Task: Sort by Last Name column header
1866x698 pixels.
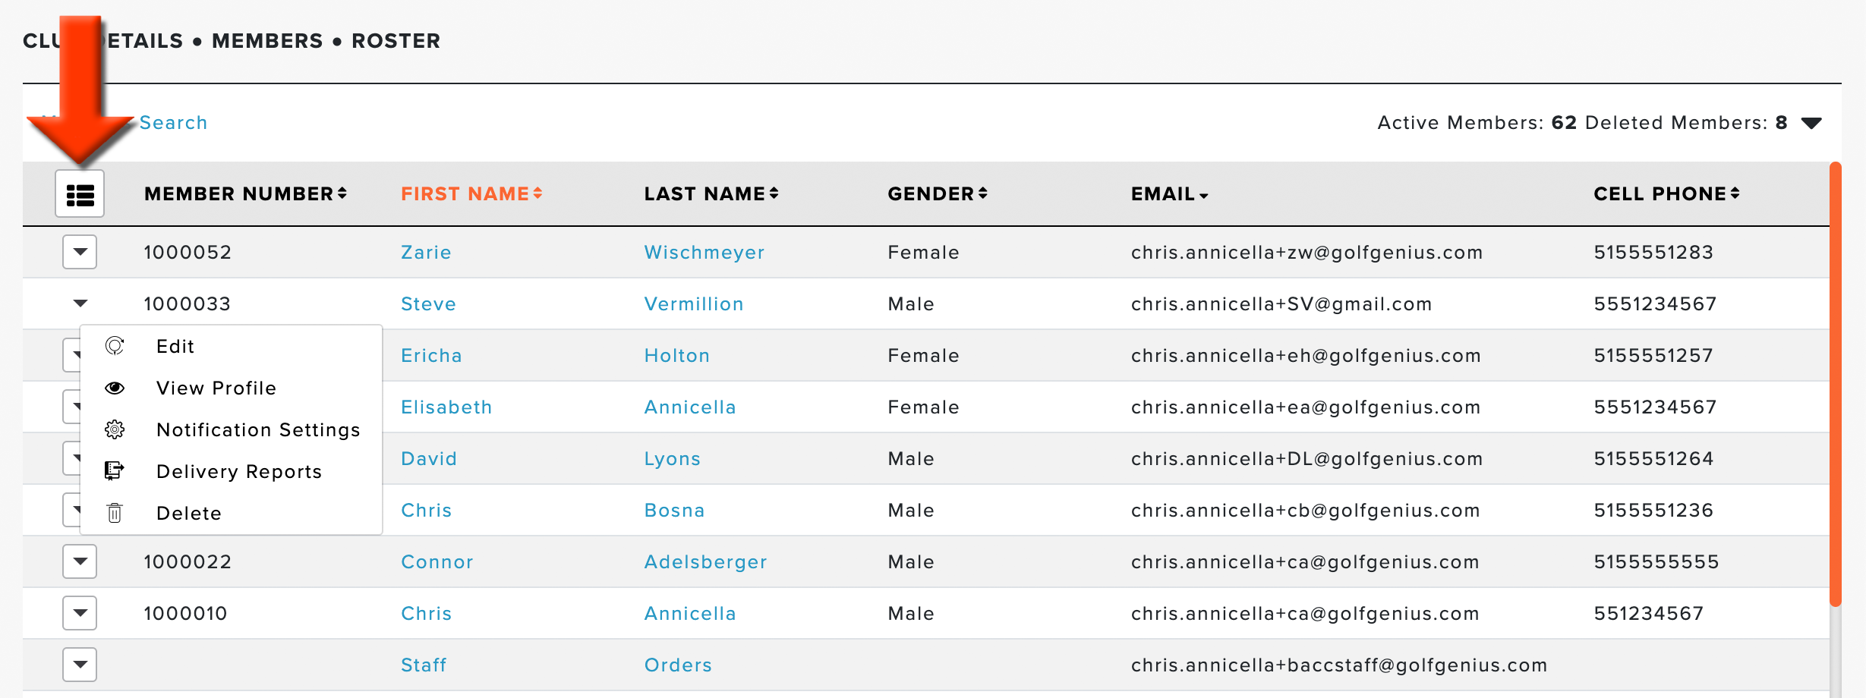Action: pyautogui.click(x=711, y=193)
